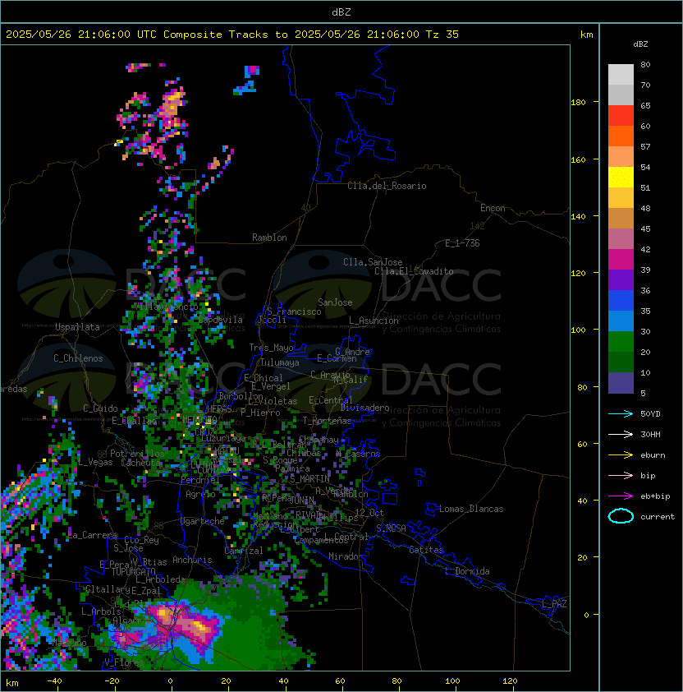The image size is (683, 692).
Task: Click the '-40' tick on horizontal km axis
Action: (x=54, y=681)
